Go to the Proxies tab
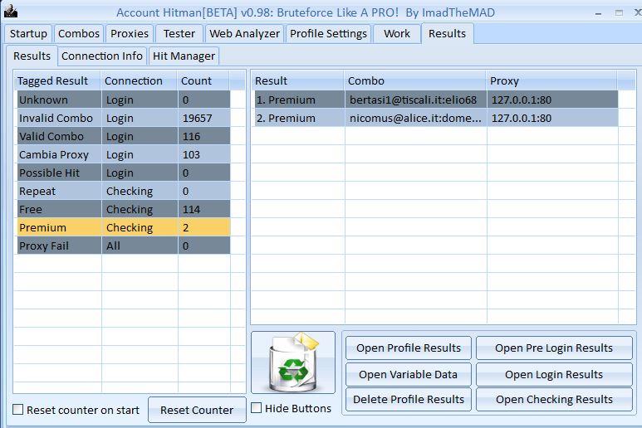Screen dimensions: 642x428 click(x=130, y=34)
